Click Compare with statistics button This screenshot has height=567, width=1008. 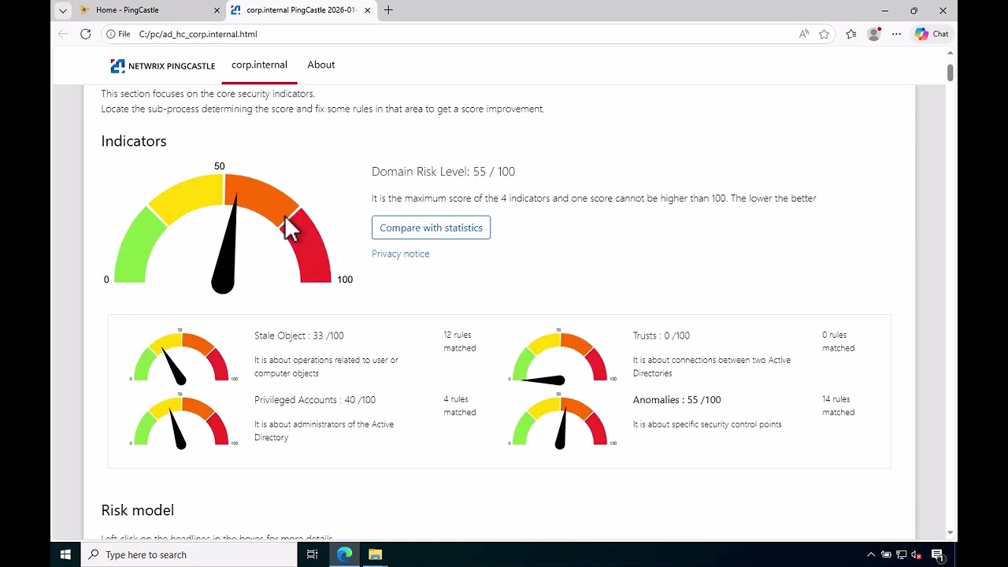click(x=431, y=228)
